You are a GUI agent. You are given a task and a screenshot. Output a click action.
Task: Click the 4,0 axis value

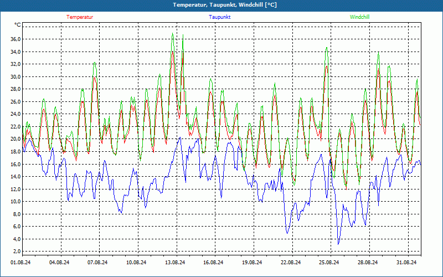click(17, 239)
